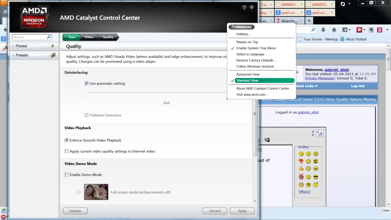Screen dimensions: 391x220
Task: Open the browser bookmarks star icon
Action: point(345,30)
